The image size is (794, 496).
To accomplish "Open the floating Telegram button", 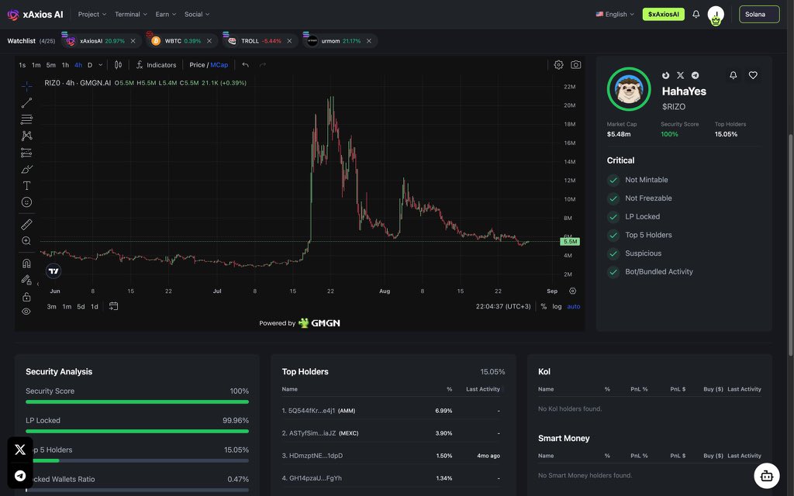I will (x=20, y=476).
